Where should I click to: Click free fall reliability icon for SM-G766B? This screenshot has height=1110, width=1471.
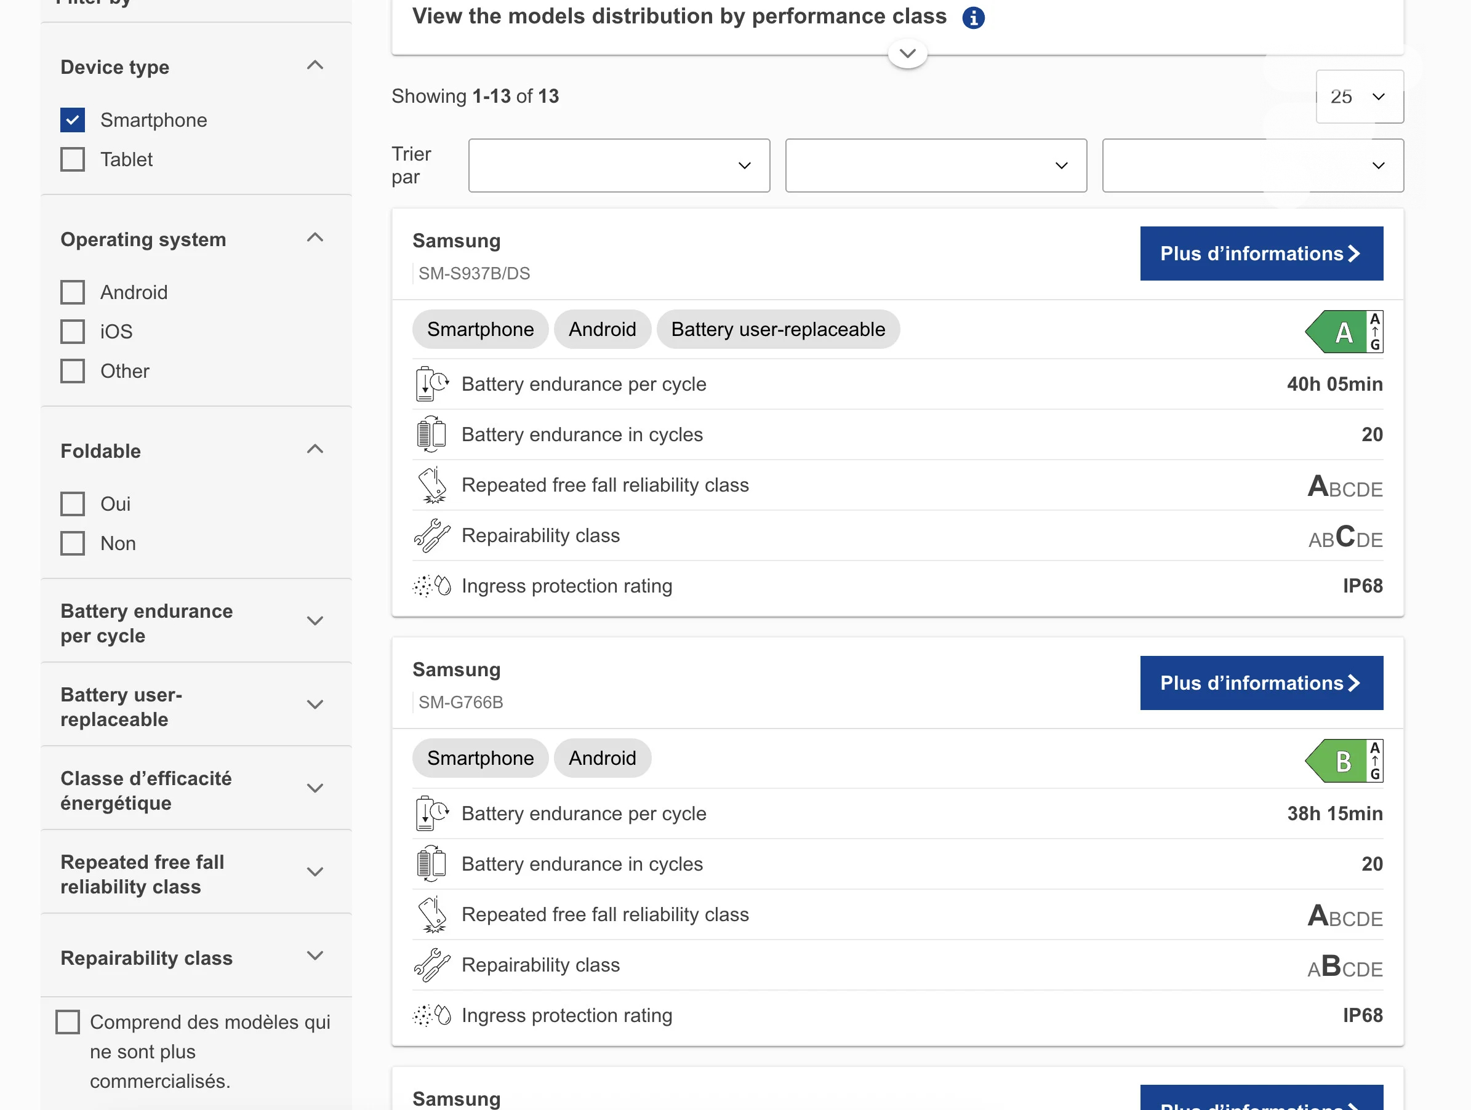[432, 914]
